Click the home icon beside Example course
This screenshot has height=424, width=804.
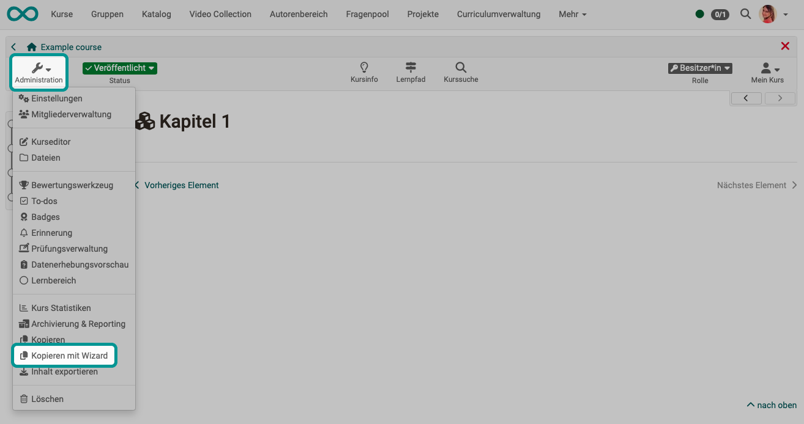[32, 47]
